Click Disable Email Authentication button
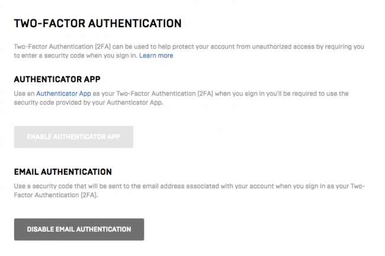The image size is (385, 256). (x=79, y=229)
